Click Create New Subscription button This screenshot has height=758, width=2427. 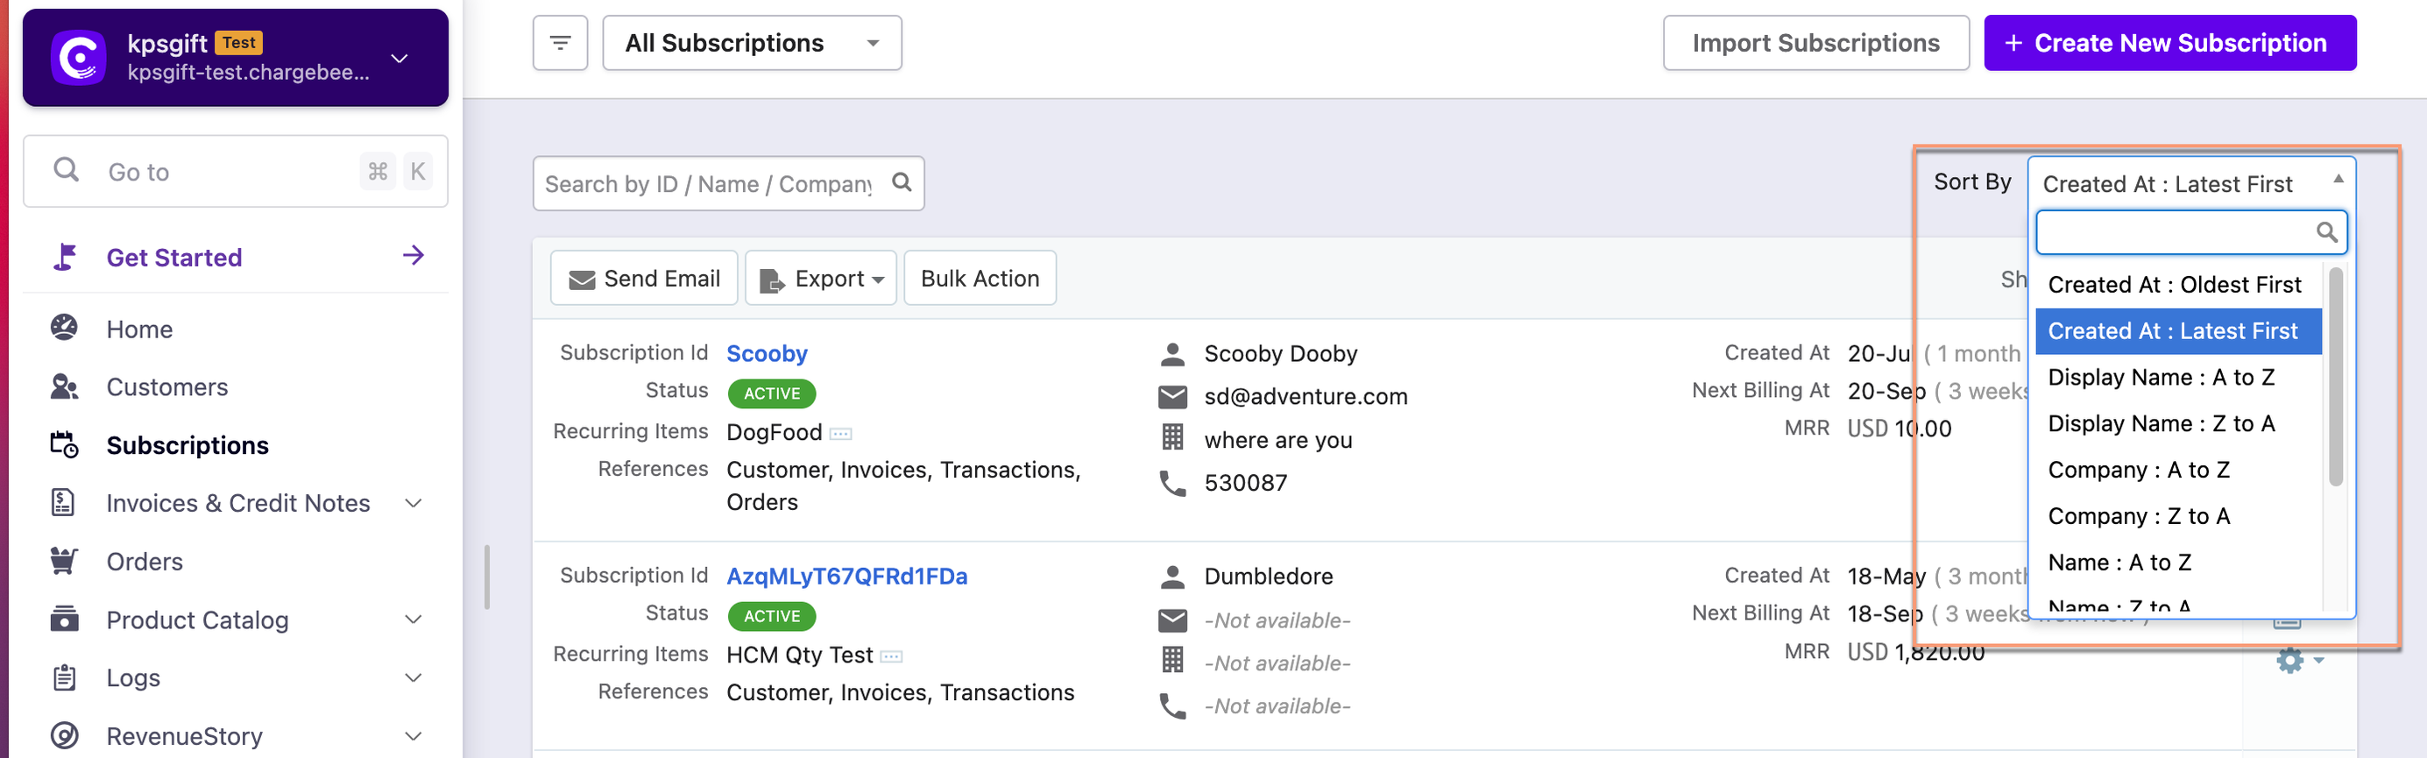2169,43
